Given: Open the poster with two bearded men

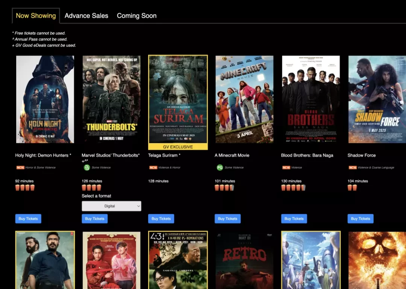Looking at the screenshot, I should click(45, 260).
